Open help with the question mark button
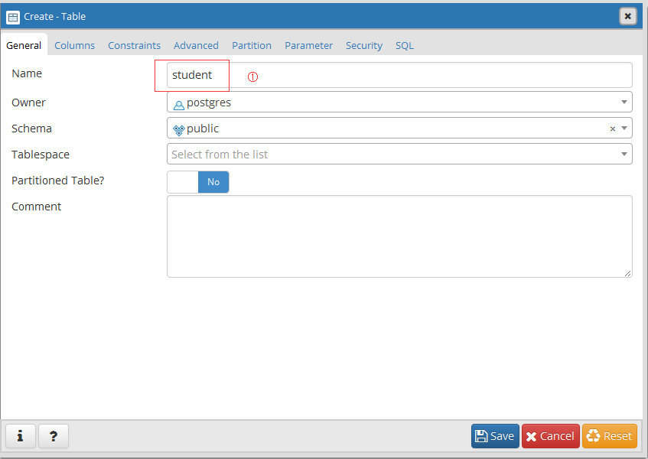 coord(54,436)
